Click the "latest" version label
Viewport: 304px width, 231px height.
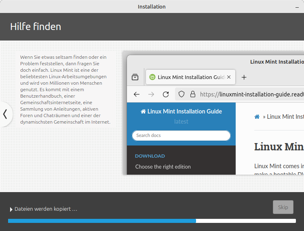coord(181,122)
